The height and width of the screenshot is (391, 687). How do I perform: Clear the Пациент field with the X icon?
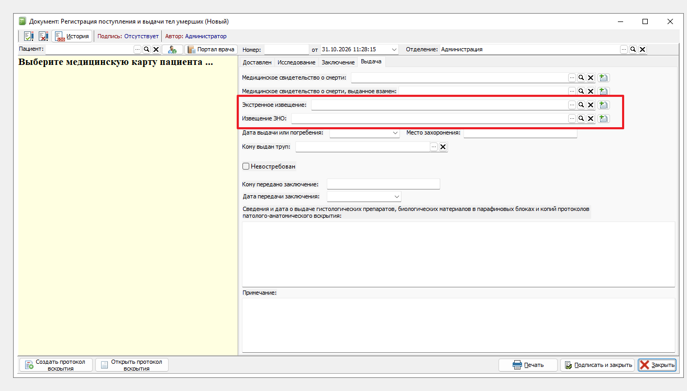pos(156,49)
